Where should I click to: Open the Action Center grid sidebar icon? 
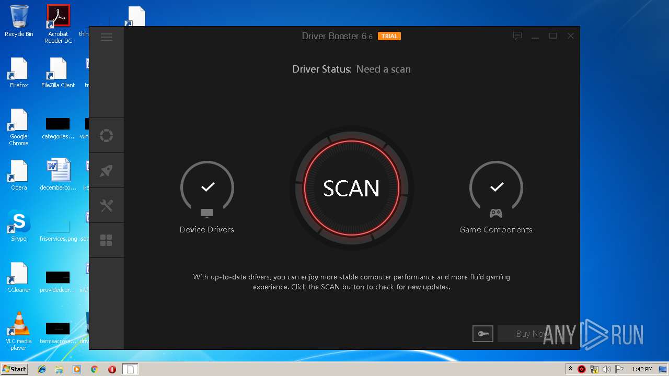(x=106, y=240)
